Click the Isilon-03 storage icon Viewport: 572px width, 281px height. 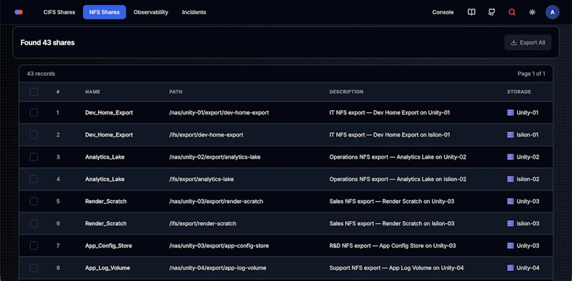(x=511, y=223)
